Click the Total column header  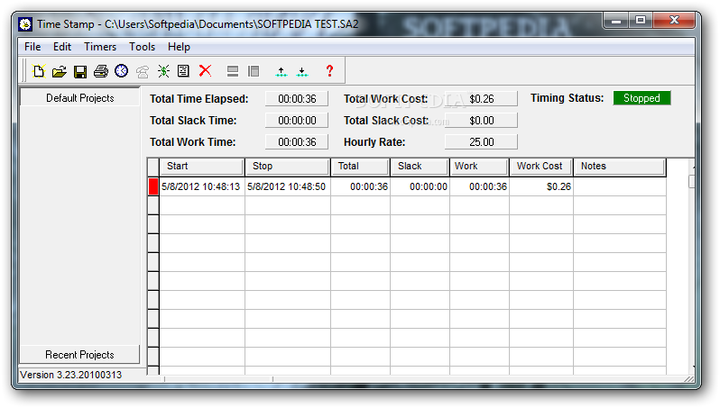(360, 167)
